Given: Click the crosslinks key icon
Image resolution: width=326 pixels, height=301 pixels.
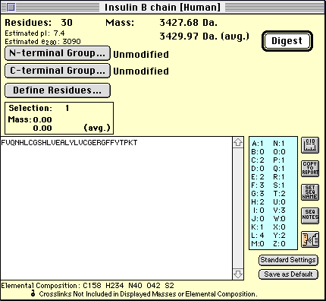Looking at the screenshot, I should click(33, 294).
